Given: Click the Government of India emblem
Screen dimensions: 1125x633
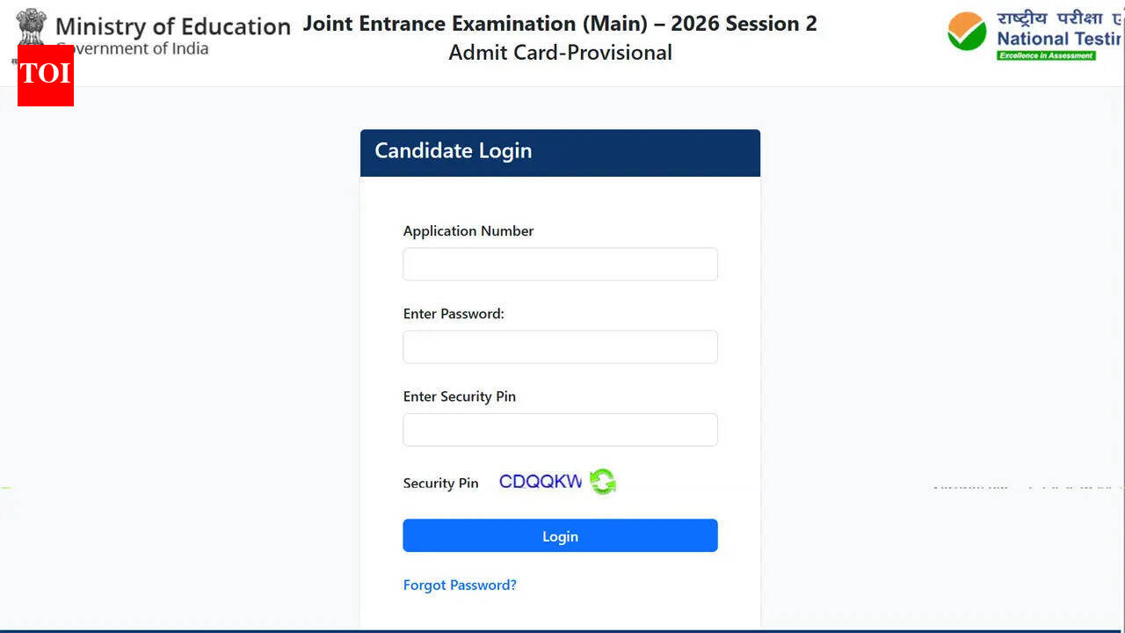Looking at the screenshot, I should coord(32,26).
